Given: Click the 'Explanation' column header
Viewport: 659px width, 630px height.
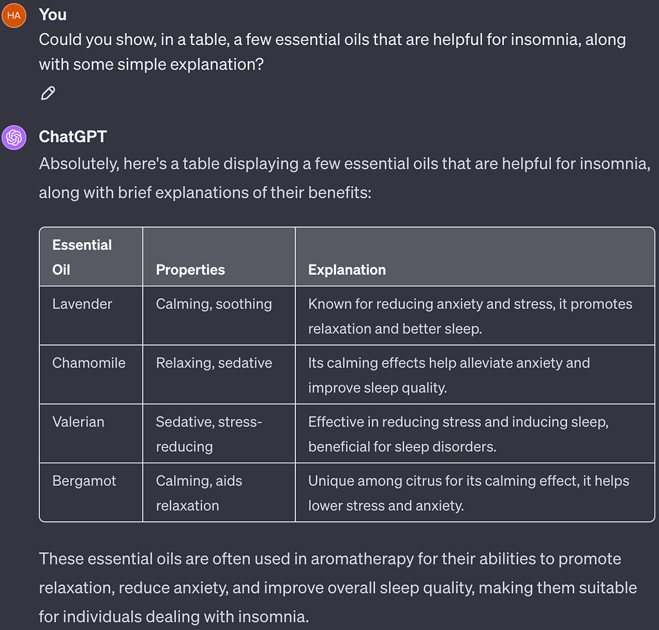Looking at the screenshot, I should pos(475,257).
